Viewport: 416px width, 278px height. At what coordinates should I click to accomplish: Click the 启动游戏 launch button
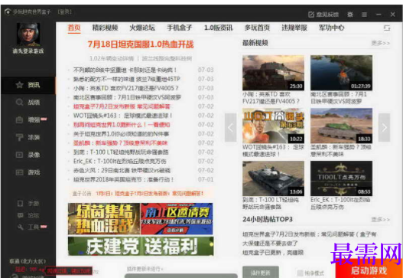coord(369,269)
